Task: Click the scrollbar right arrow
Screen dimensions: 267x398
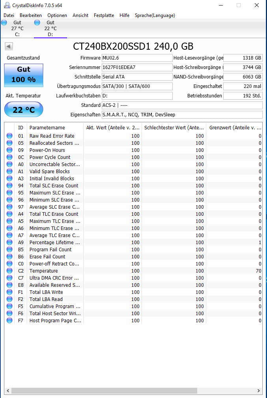Action: (259, 391)
